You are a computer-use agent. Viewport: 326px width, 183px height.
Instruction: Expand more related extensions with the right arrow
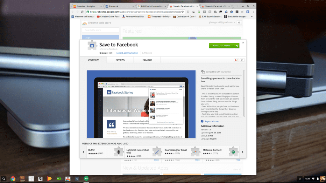(x=243, y=152)
